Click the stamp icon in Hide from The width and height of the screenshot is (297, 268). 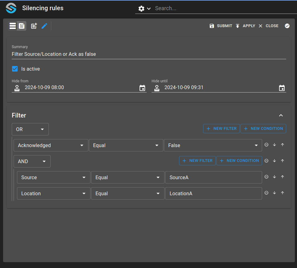click(17, 88)
